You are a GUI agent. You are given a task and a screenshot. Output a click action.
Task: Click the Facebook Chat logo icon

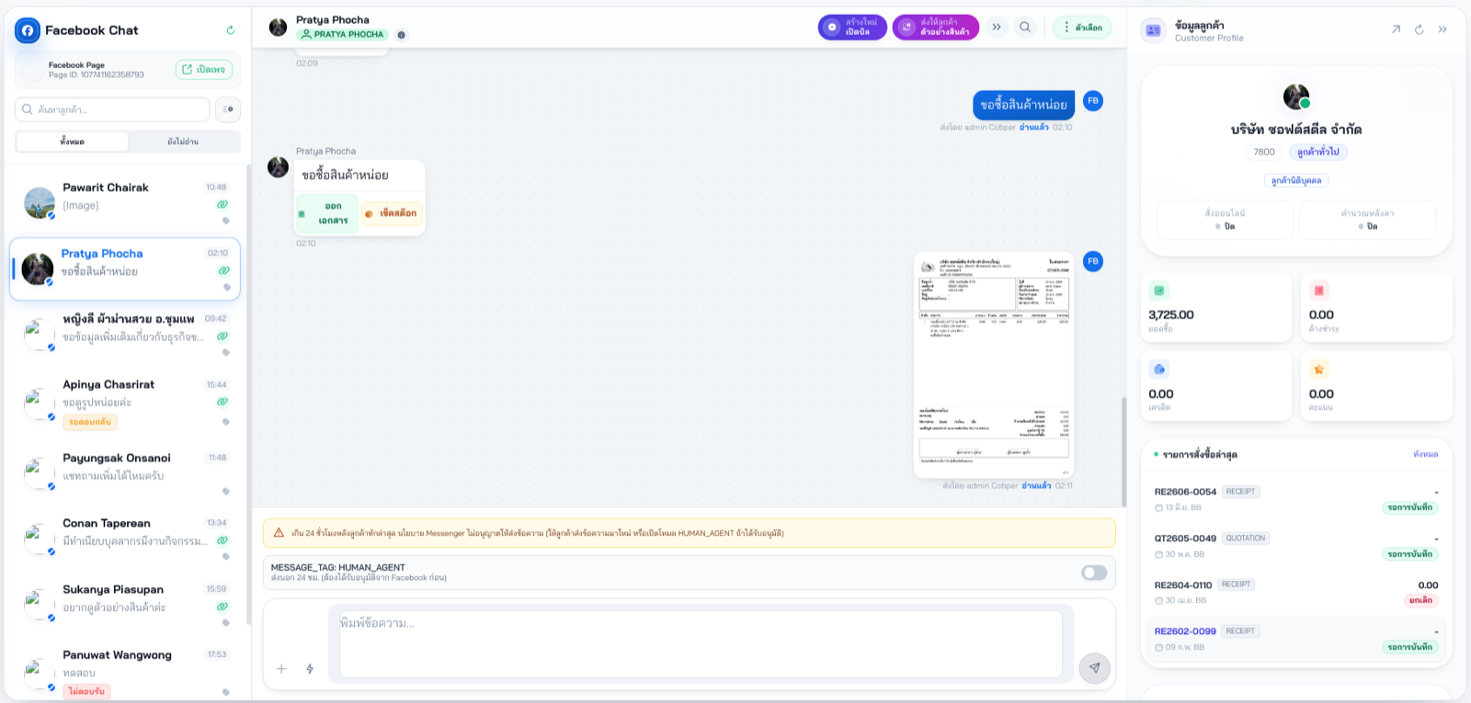click(x=28, y=30)
